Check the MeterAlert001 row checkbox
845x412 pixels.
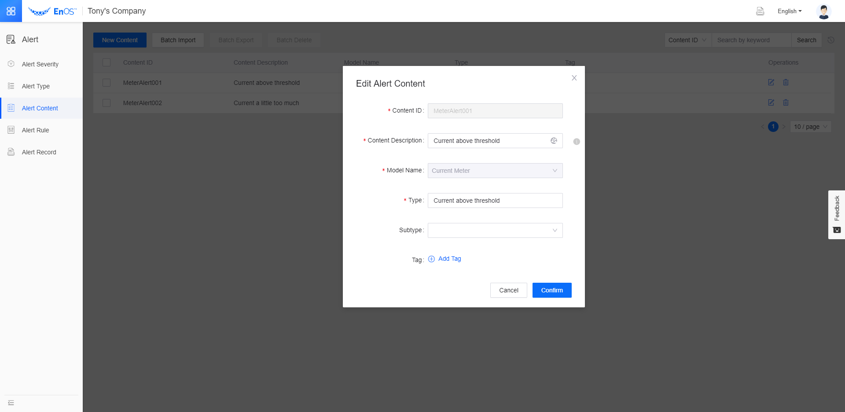click(107, 83)
